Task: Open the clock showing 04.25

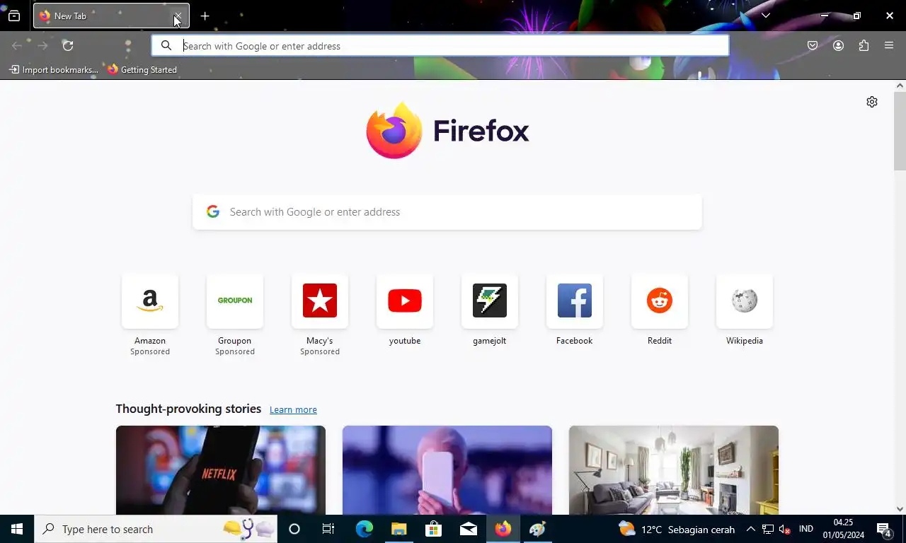Action: [x=844, y=529]
